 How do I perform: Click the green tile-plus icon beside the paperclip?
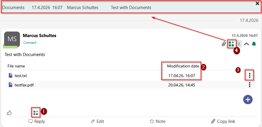coord(231,44)
